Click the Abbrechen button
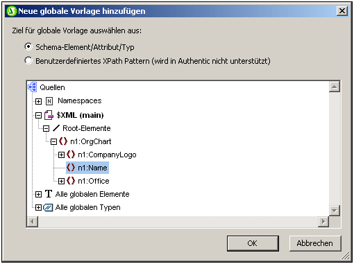The width and height of the screenshot is (354, 264). tap(315, 243)
